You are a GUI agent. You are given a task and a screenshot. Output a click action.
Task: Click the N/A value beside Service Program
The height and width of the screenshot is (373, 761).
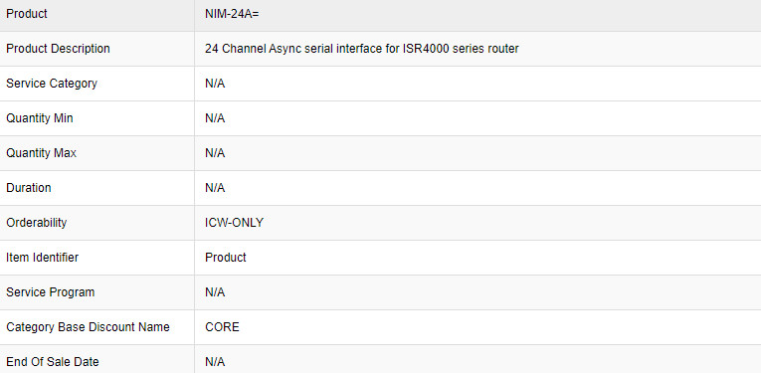pyautogui.click(x=215, y=292)
